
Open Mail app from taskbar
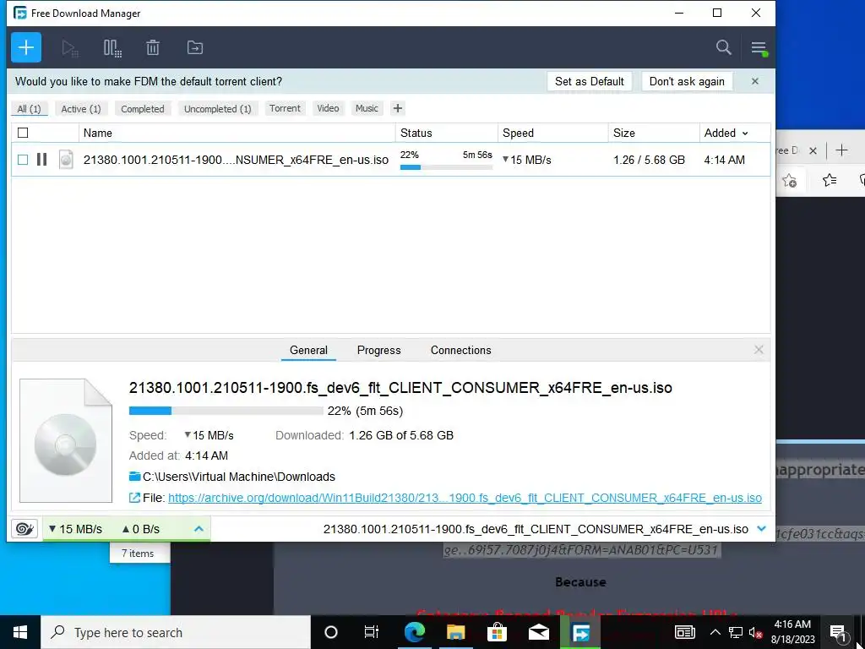coord(538,632)
